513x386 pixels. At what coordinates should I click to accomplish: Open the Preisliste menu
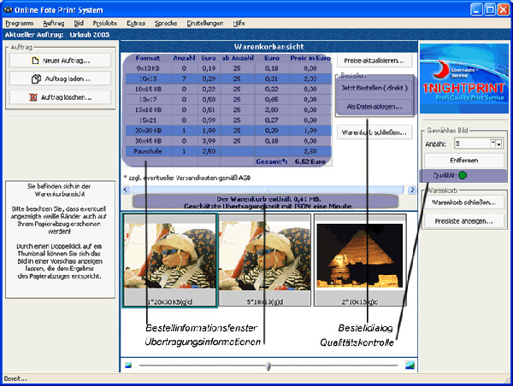pos(104,23)
